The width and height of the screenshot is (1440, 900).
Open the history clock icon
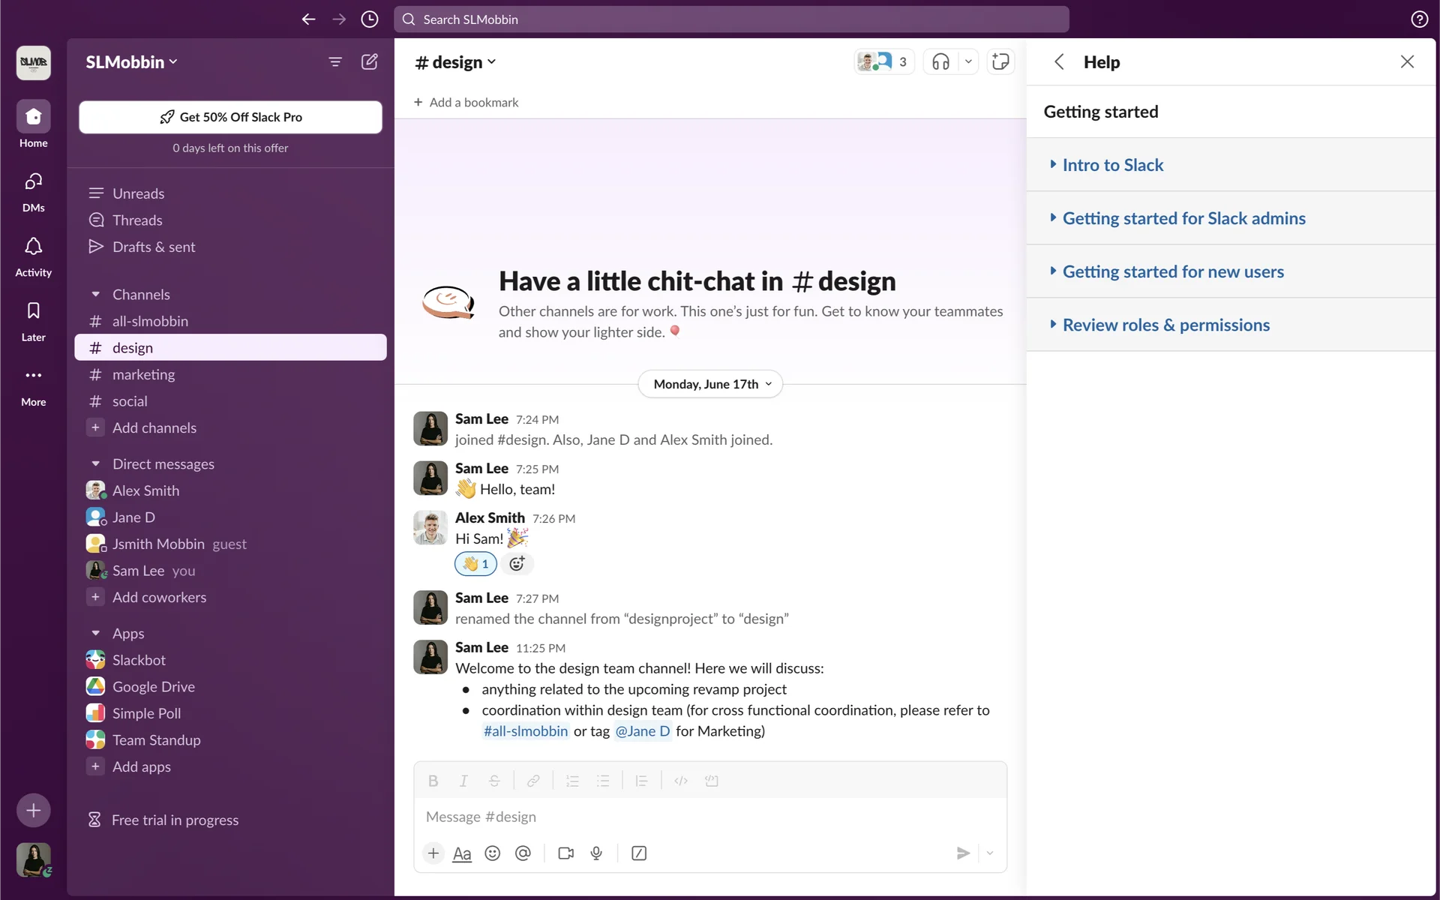coord(369,19)
